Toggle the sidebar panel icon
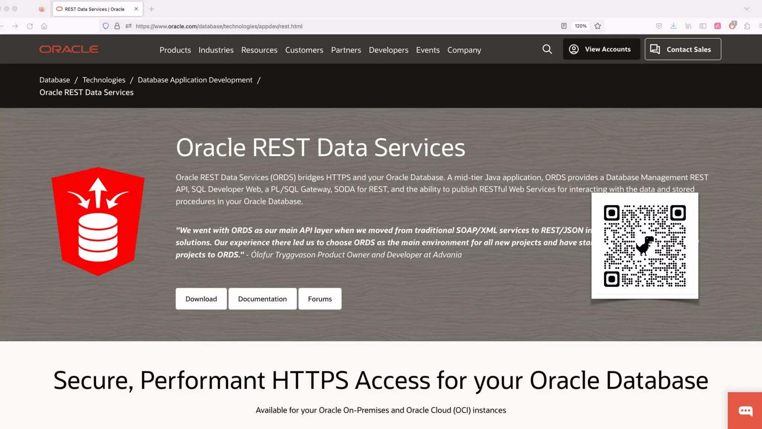Screen dimensions: 762x429 point(703,26)
